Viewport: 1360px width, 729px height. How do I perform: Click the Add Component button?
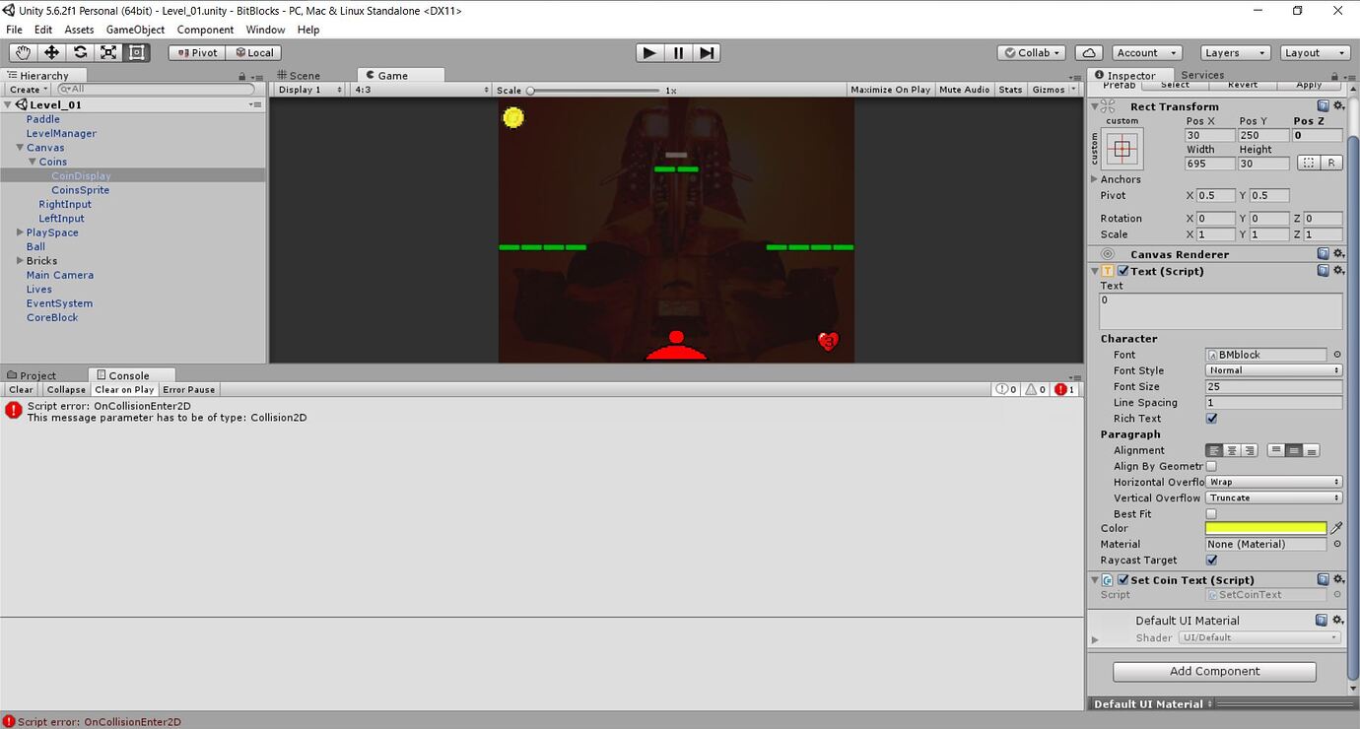click(1213, 671)
